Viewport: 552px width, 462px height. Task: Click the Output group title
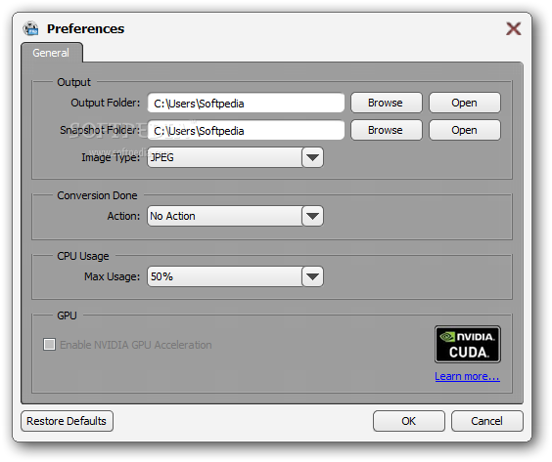74,82
